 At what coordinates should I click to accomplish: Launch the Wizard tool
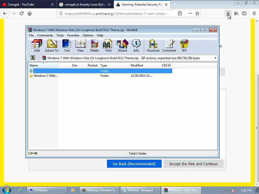(x=122, y=46)
